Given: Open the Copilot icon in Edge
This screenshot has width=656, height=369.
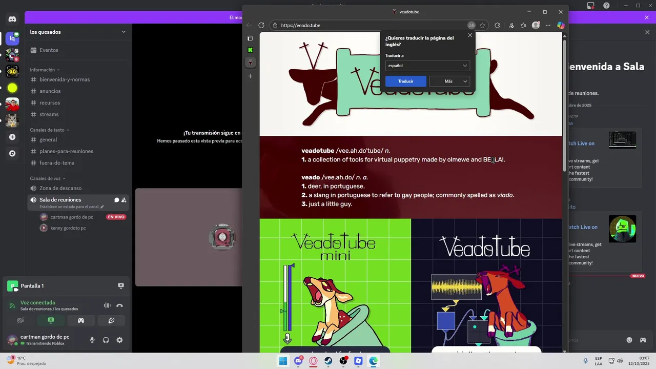Looking at the screenshot, I should click(561, 25).
